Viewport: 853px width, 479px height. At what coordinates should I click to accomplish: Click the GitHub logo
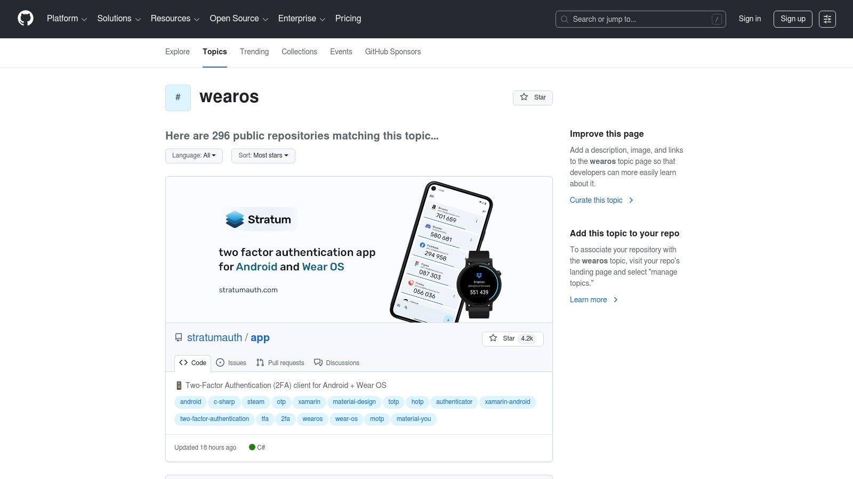click(x=26, y=19)
